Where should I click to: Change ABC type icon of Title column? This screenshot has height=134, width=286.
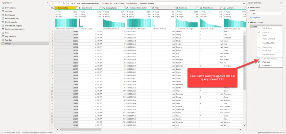153,8
